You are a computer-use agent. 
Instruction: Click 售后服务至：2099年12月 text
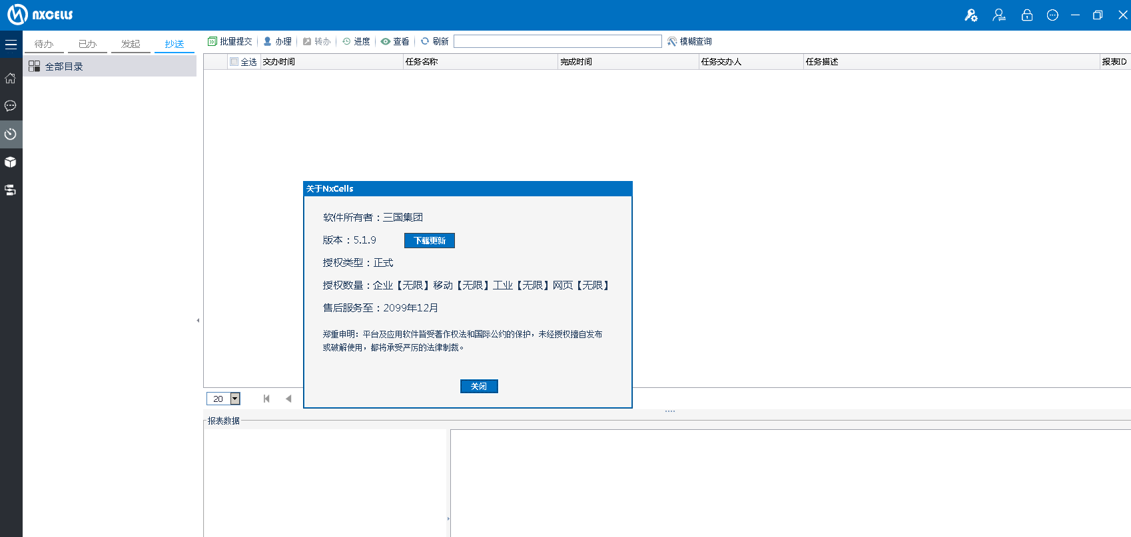coord(380,308)
